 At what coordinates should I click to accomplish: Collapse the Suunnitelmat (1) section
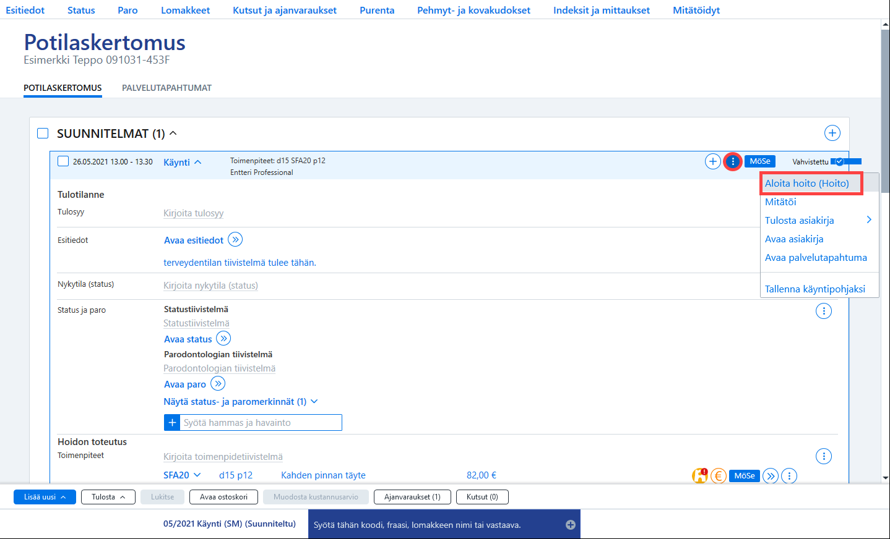[173, 133]
